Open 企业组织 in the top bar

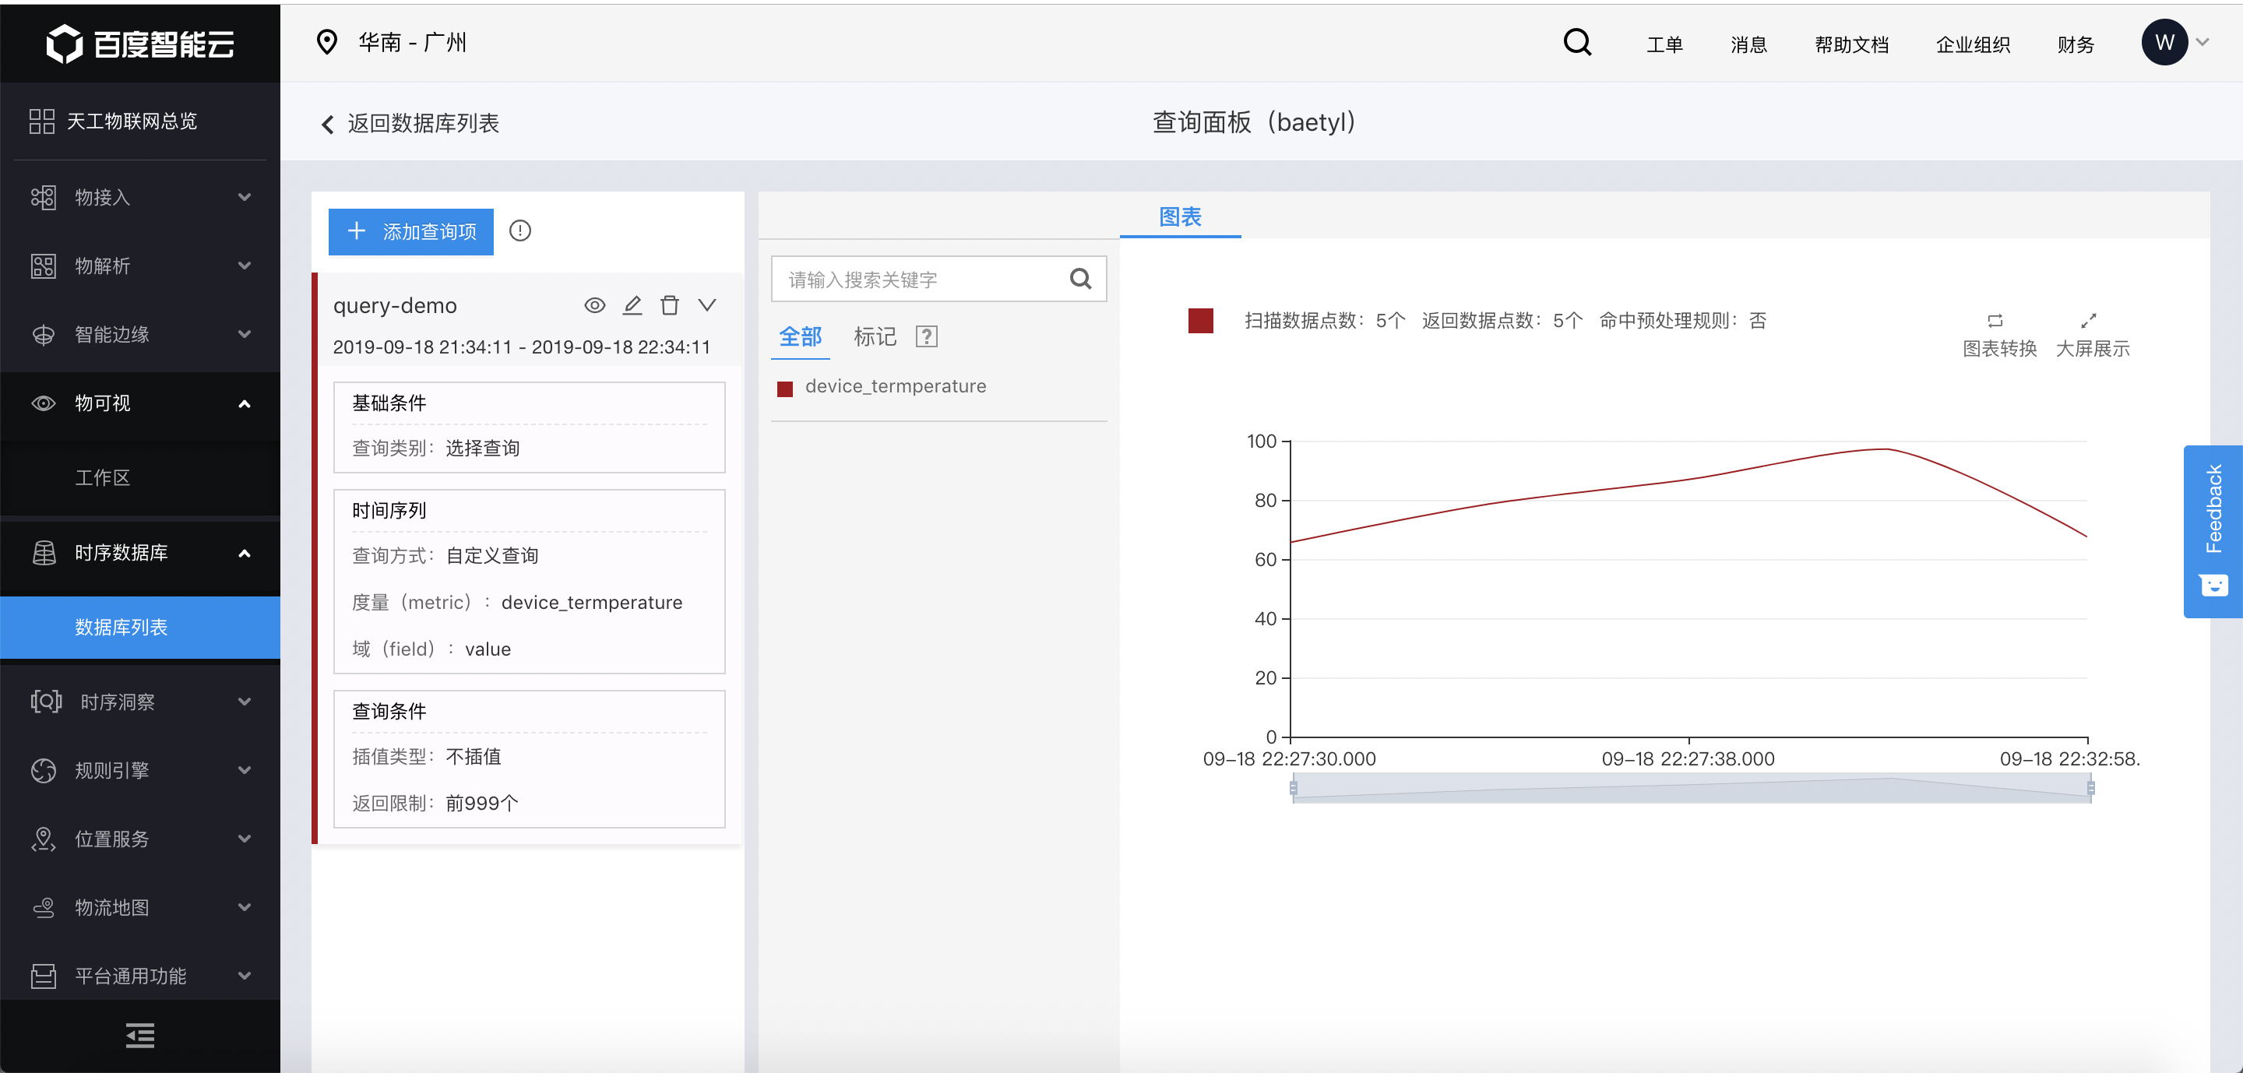[x=1972, y=44]
